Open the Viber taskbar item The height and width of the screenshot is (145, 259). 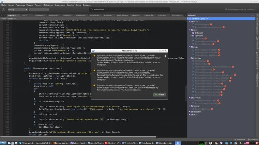78,143
